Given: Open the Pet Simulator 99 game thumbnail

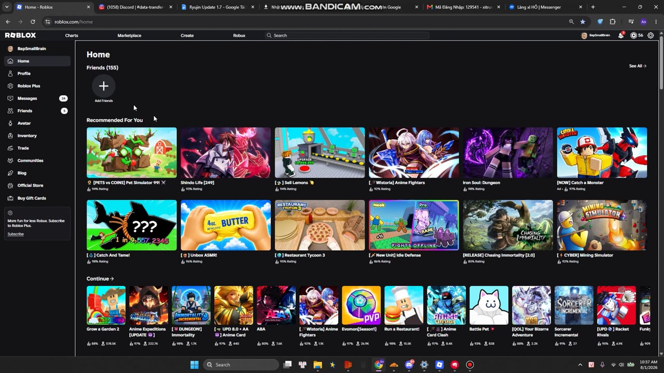Looking at the screenshot, I should tap(132, 152).
